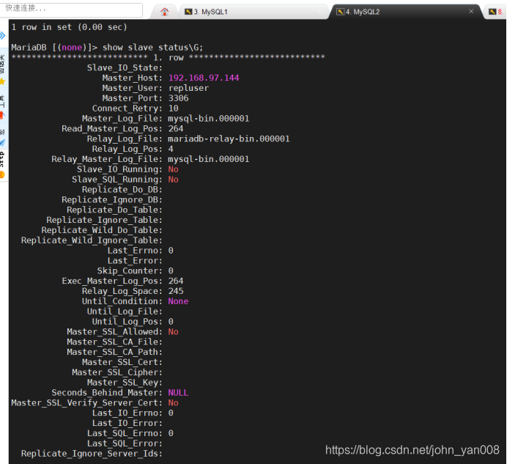Click the quick connect input field
Viewport: 507px width, 464px height.
pos(71,10)
